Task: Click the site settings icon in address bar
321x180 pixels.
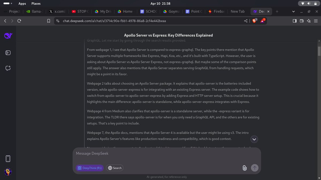Action: point(58,21)
